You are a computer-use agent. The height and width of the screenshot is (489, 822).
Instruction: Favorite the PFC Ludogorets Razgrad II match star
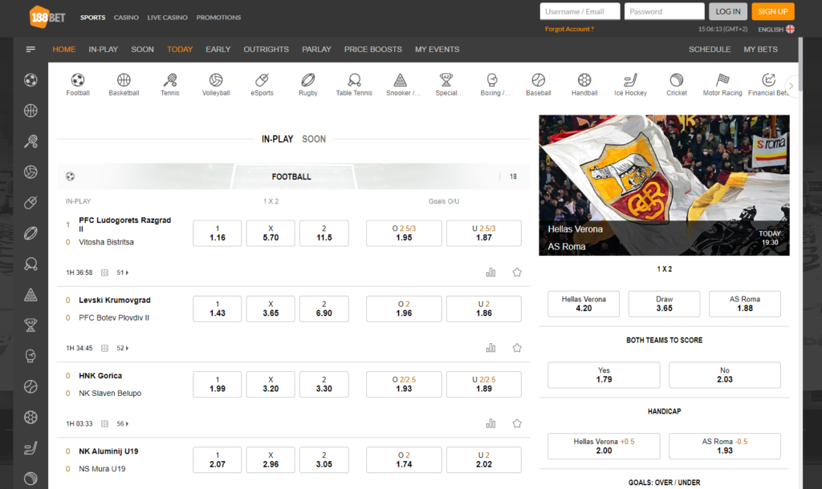coord(517,273)
